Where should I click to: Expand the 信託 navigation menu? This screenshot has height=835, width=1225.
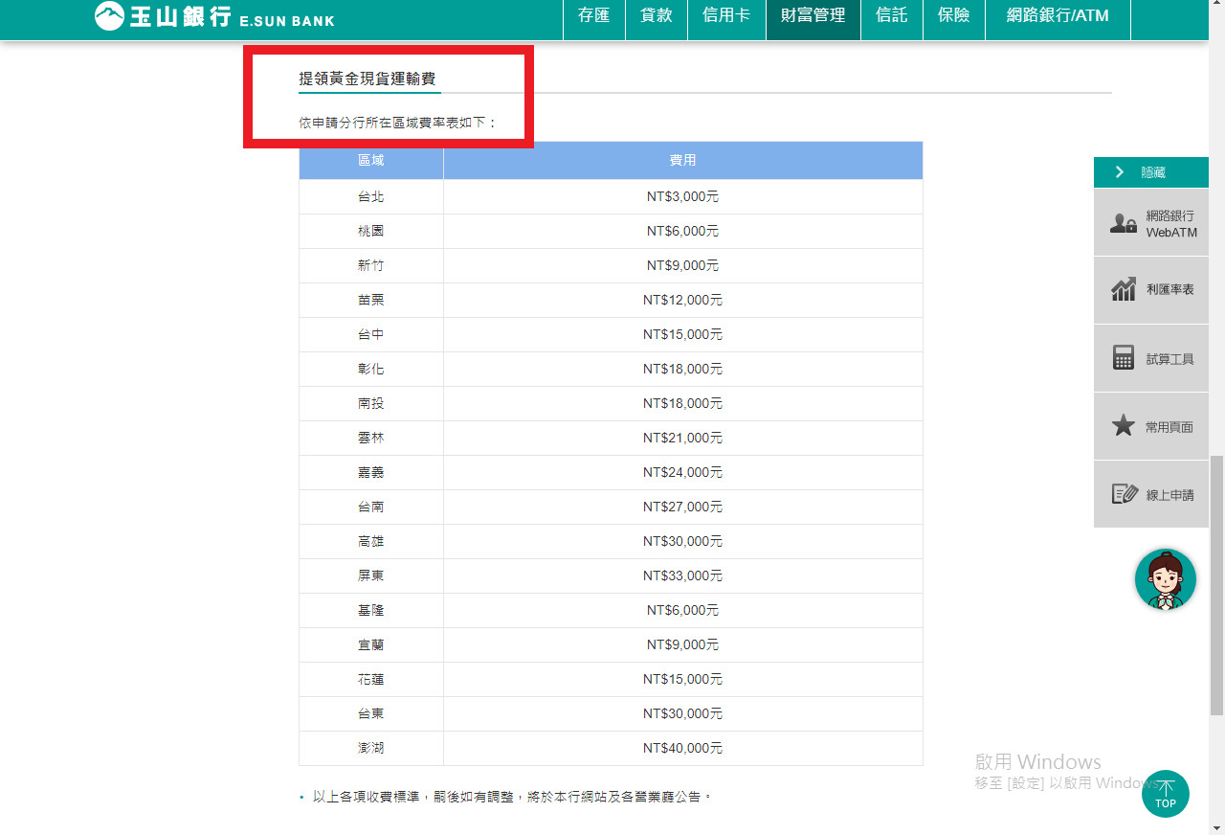click(x=891, y=16)
